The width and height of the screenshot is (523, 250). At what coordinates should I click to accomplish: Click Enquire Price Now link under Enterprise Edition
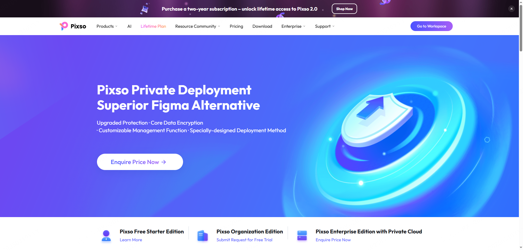click(x=333, y=240)
